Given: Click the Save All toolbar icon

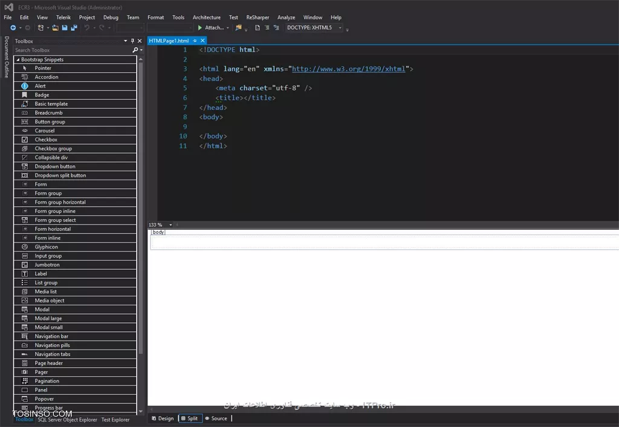Looking at the screenshot, I should coord(74,28).
